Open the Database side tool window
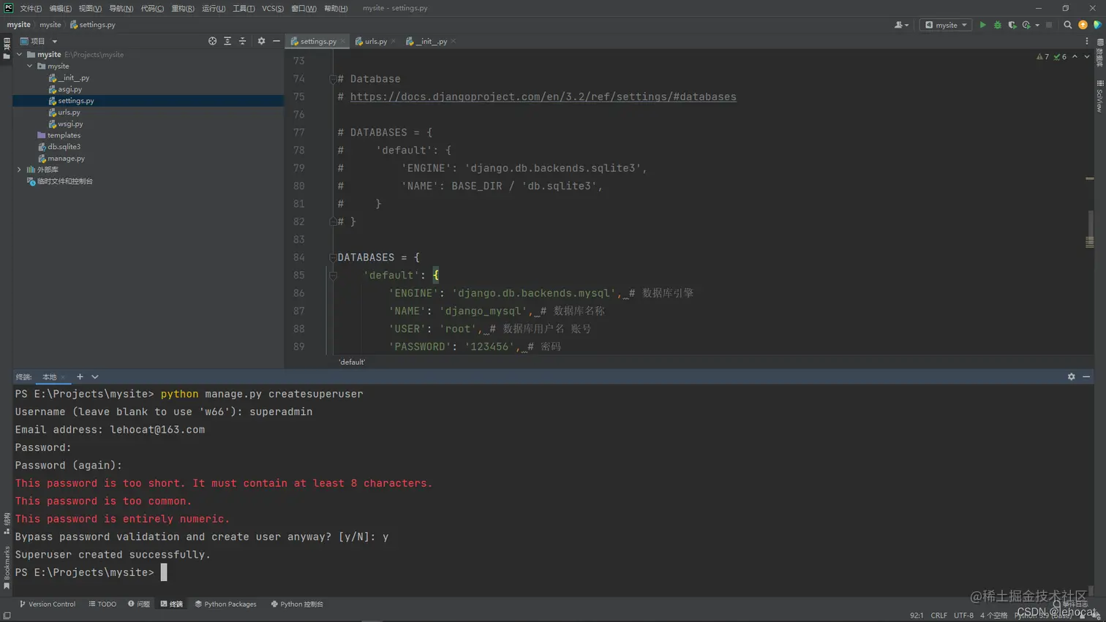The height and width of the screenshot is (622, 1106). [1099, 52]
